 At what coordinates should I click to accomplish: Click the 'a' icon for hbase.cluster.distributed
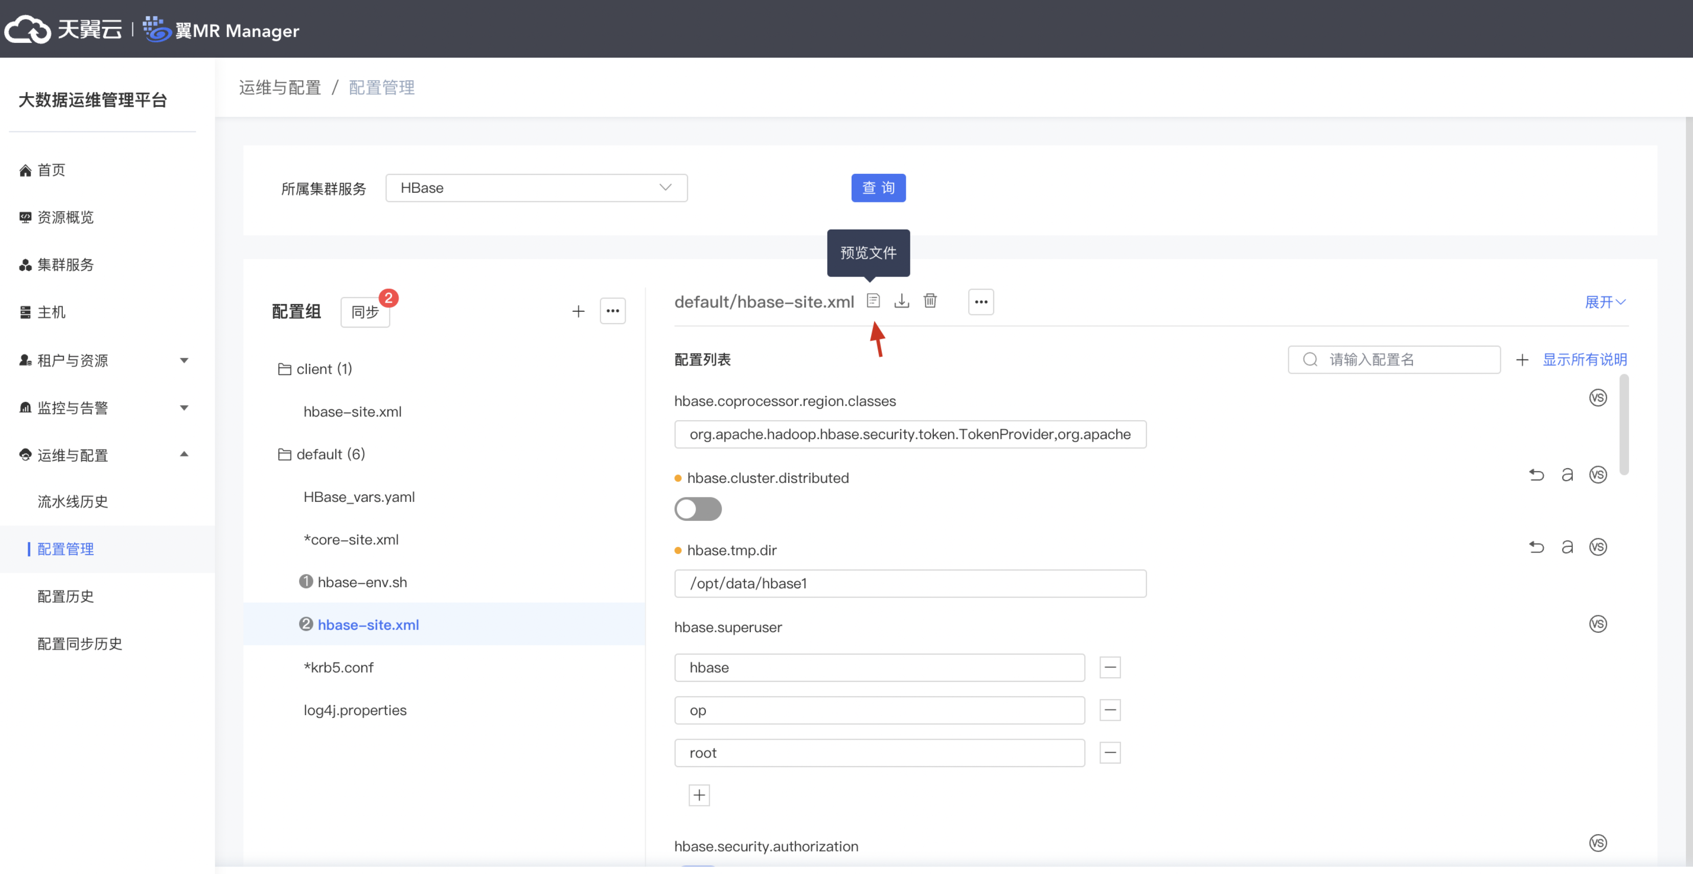coord(1567,474)
